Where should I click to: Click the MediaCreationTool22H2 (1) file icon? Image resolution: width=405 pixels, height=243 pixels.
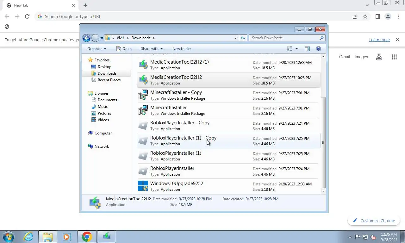(143, 65)
